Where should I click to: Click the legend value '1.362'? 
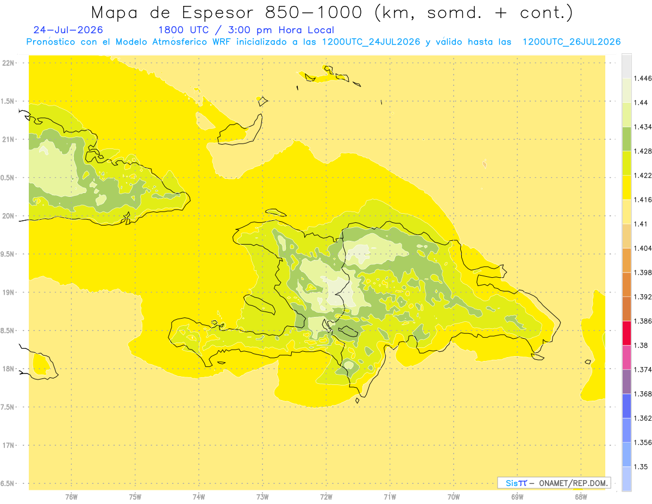coord(642,418)
